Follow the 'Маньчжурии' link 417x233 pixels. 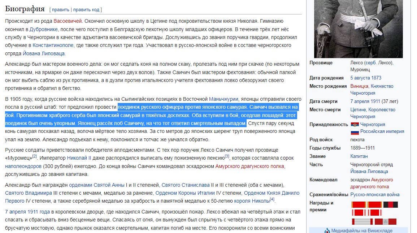223,99
